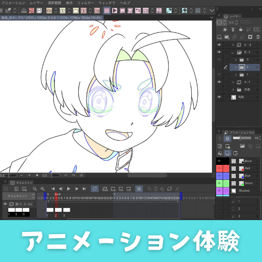Viewport: 262px width, 262px height.
Task: Enable onion skin in timeline toolbar
Action: (139, 189)
